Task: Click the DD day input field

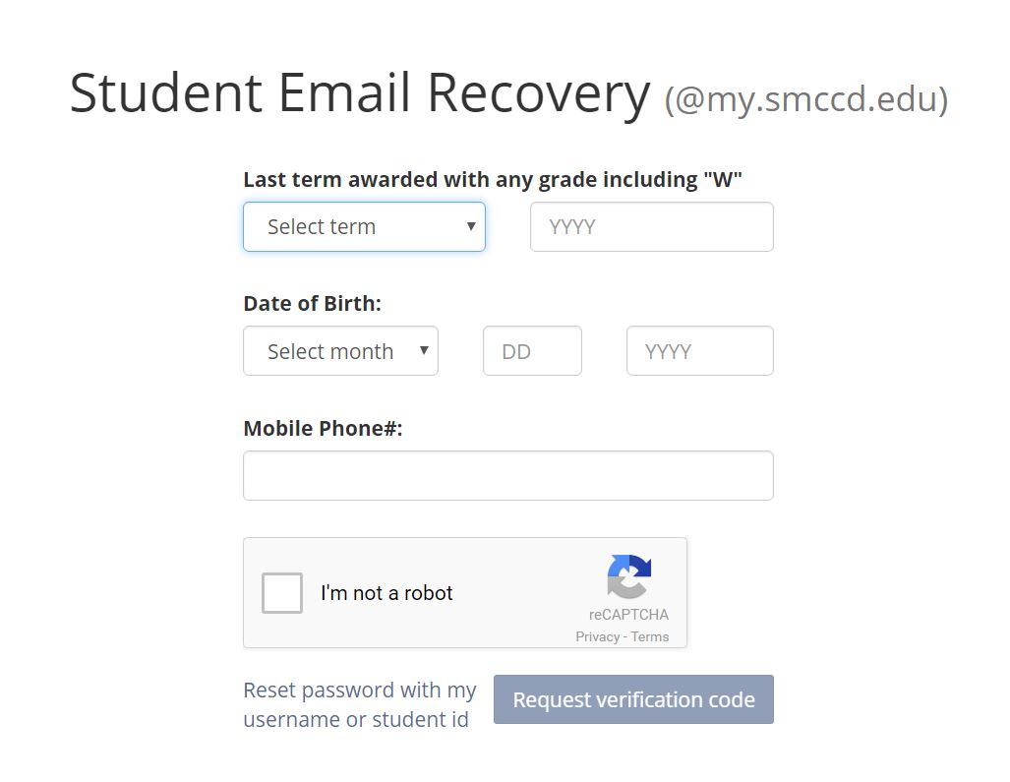Action: point(531,350)
